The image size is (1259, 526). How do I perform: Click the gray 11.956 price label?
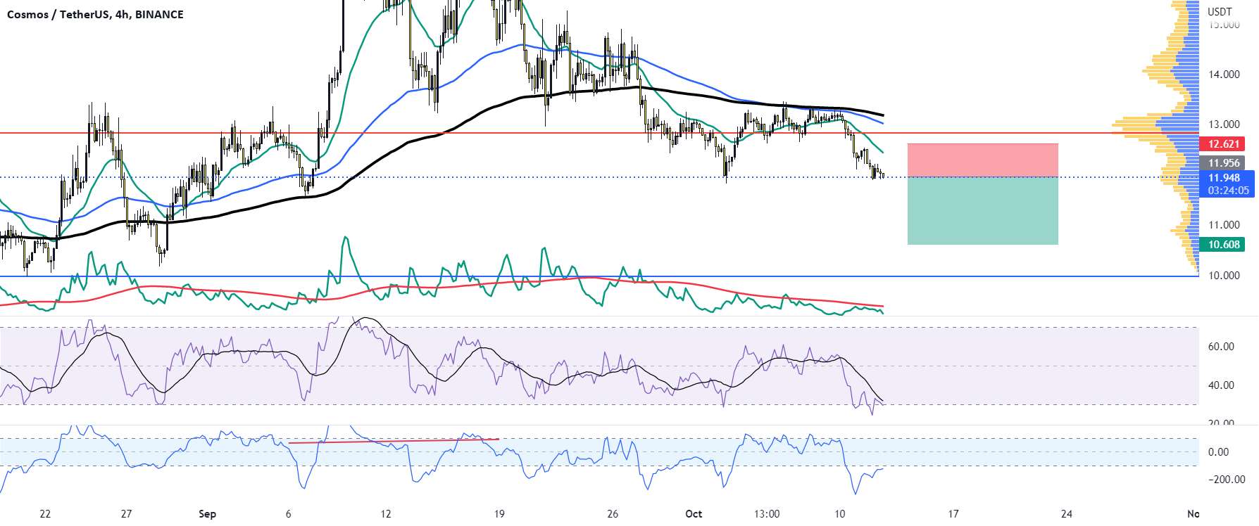1223,163
